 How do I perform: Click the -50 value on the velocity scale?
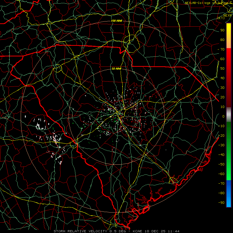coord(221,164)
